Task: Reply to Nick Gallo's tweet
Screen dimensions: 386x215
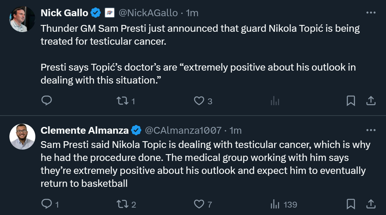Action: click(x=47, y=101)
